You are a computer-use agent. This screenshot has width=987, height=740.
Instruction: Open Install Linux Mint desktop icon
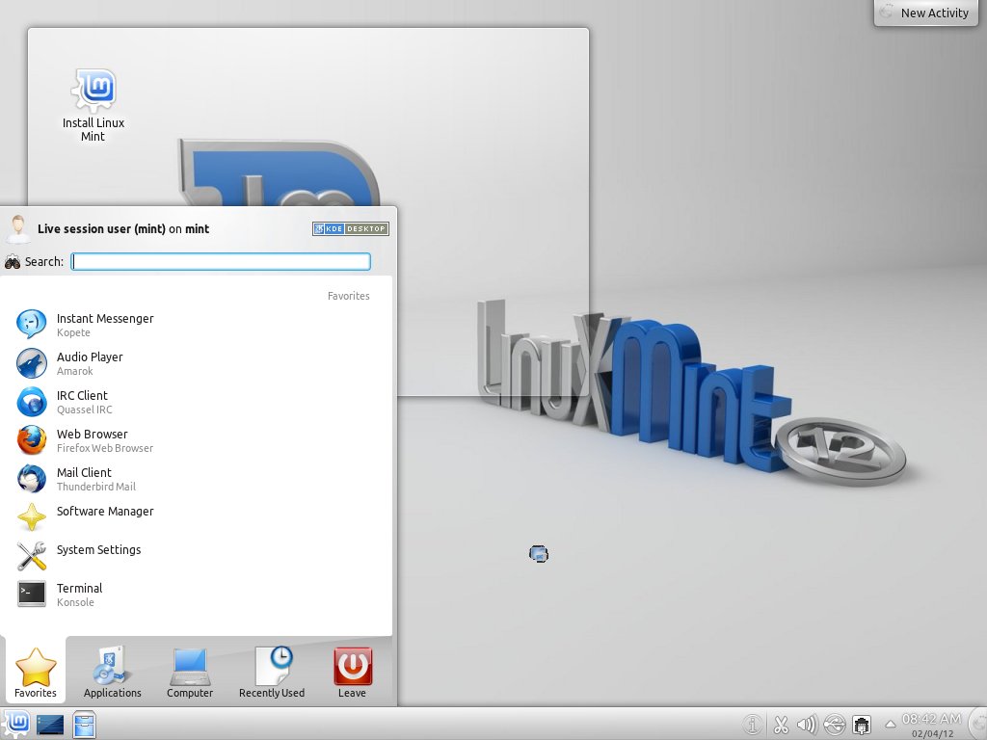tap(93, 105)
